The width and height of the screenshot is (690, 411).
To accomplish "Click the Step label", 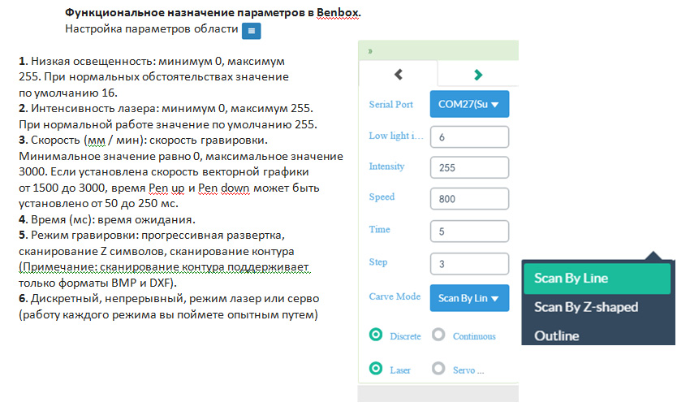I will click(x=378, y=262).
